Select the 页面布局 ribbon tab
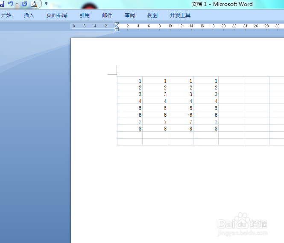284x243 pixels. click(57, 15)
